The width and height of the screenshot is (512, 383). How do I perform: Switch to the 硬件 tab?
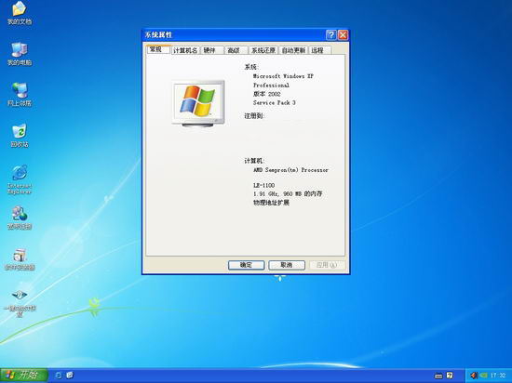click(211, 50)
